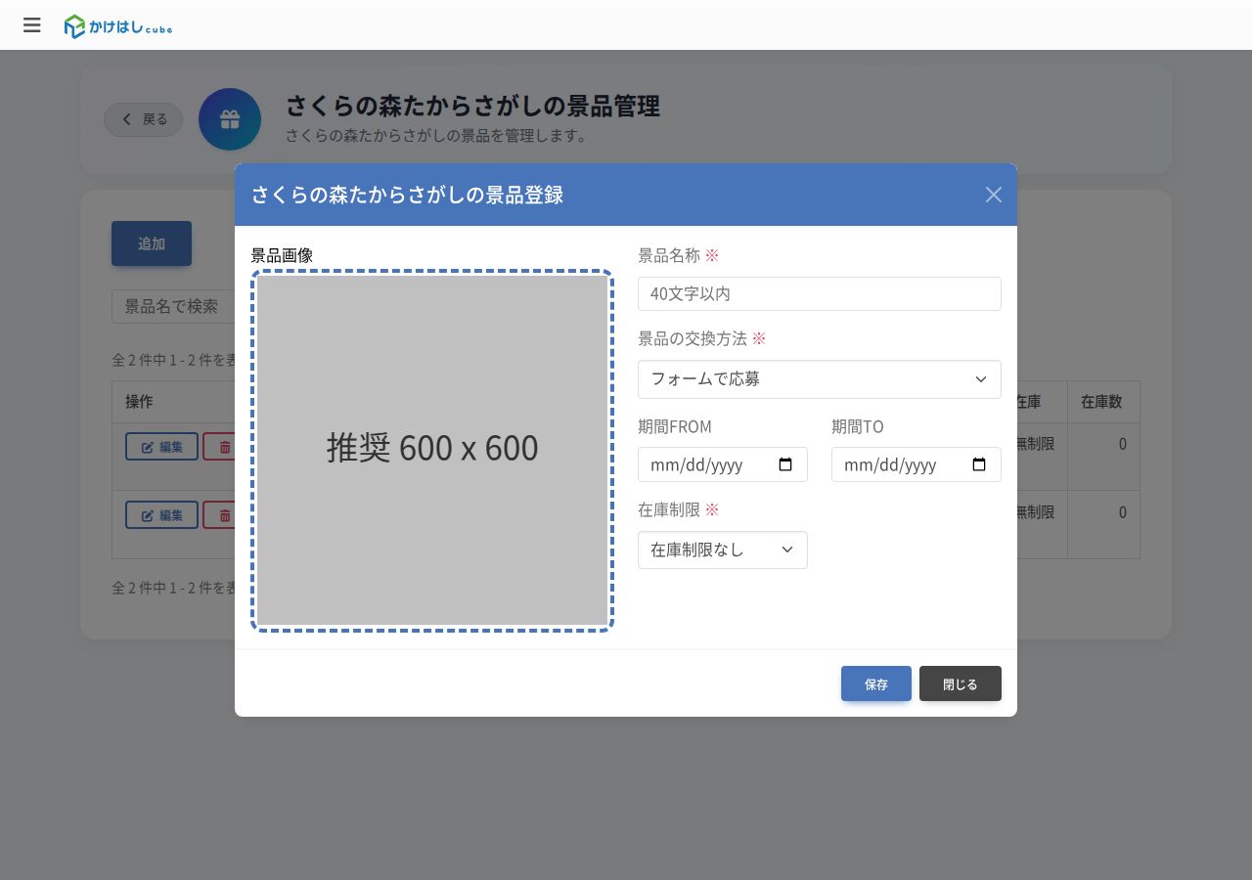
Task: Click the 期間FROM date field
Action: 723,464
